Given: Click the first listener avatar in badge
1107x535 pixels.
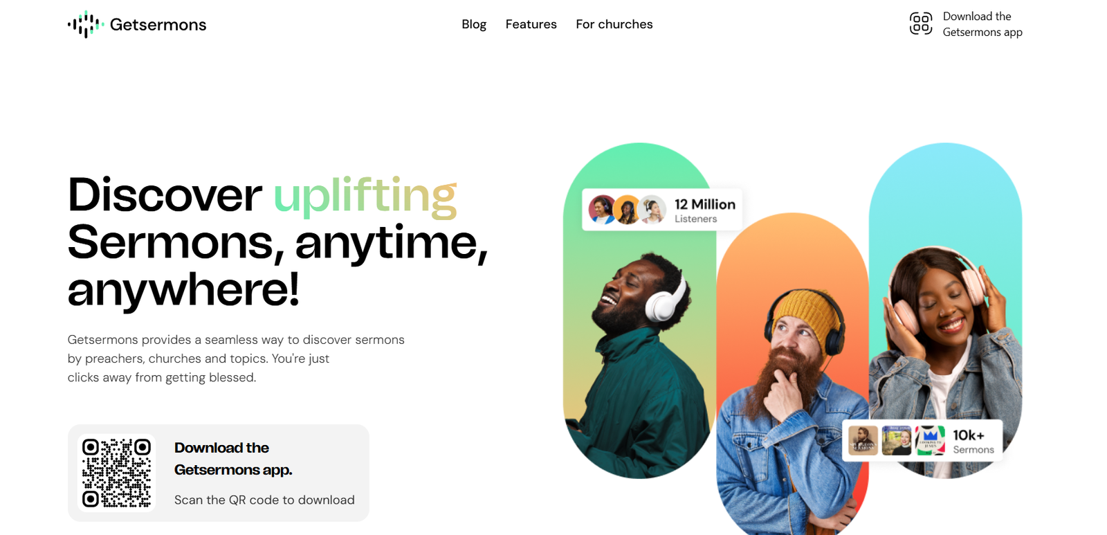Looking at the screenshot, I should pyautogui.click(x=603, y=210).
